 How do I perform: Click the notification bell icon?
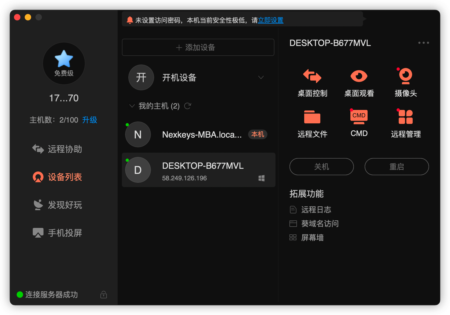(130, 20)
